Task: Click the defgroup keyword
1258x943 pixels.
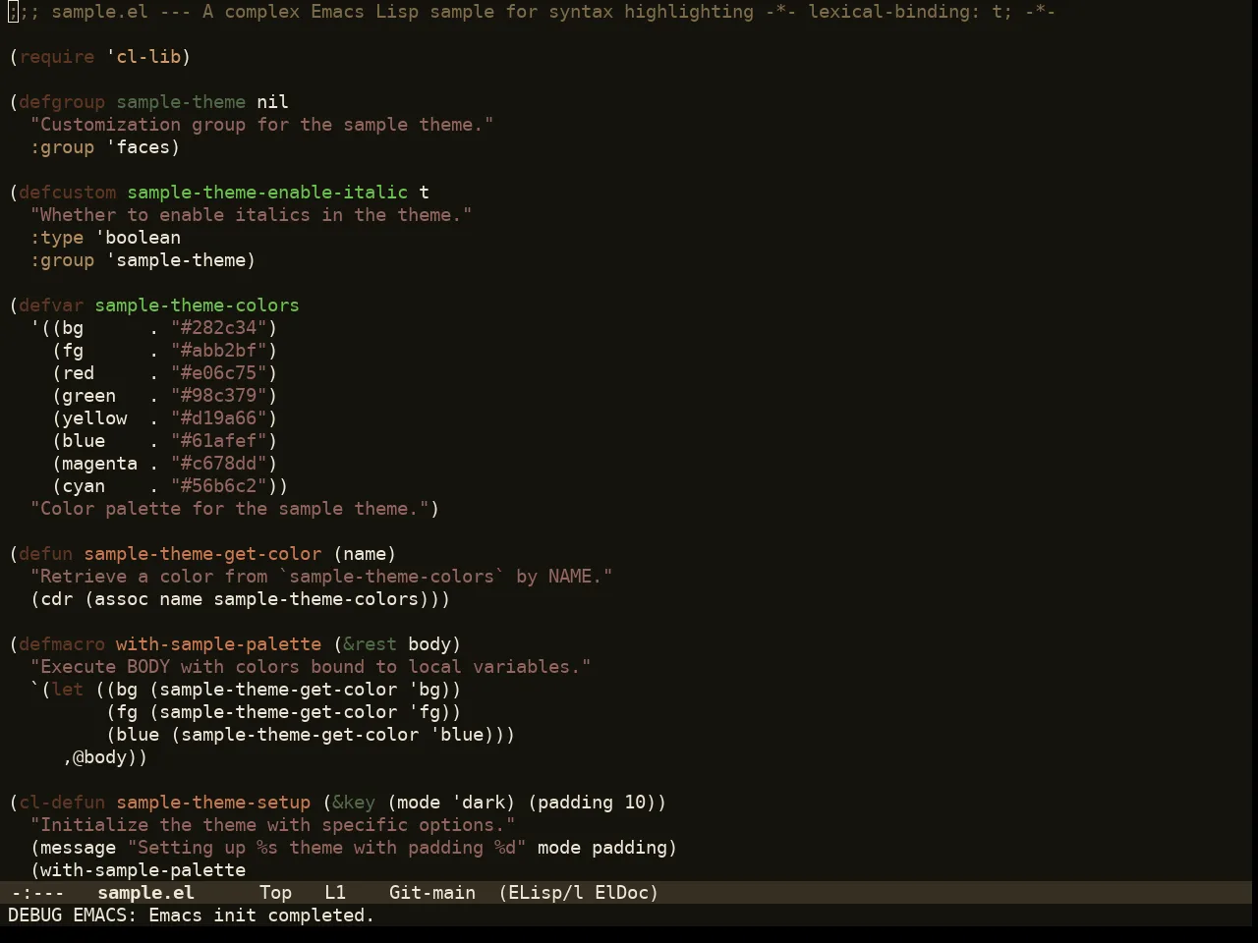Action: click(x=63, y=102)
